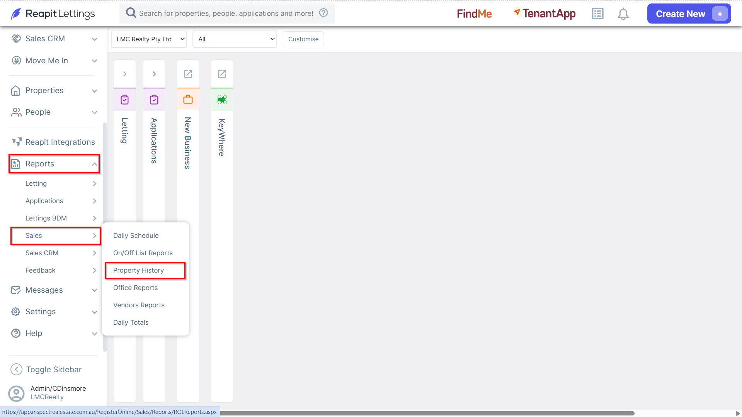Viewport: 742px width, 417px height.
Task: Open KeyWhere column external-link icon
Action: tap(222, 74)
